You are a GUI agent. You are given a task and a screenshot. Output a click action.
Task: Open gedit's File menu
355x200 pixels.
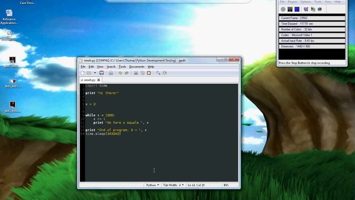click(83, 67)
